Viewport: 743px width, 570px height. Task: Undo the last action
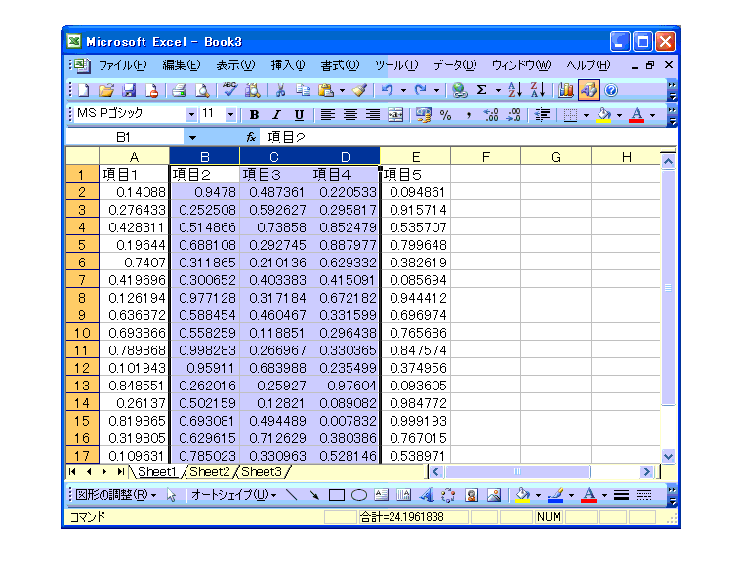pos(388,90)
